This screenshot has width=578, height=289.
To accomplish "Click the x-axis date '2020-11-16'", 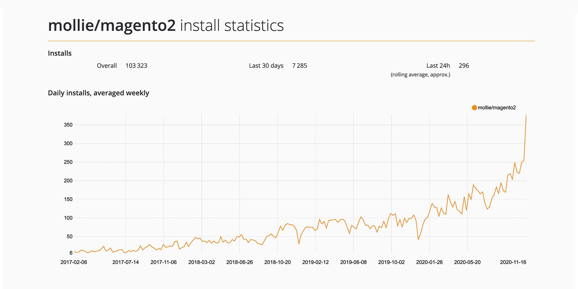I will (x=513, y=262).
